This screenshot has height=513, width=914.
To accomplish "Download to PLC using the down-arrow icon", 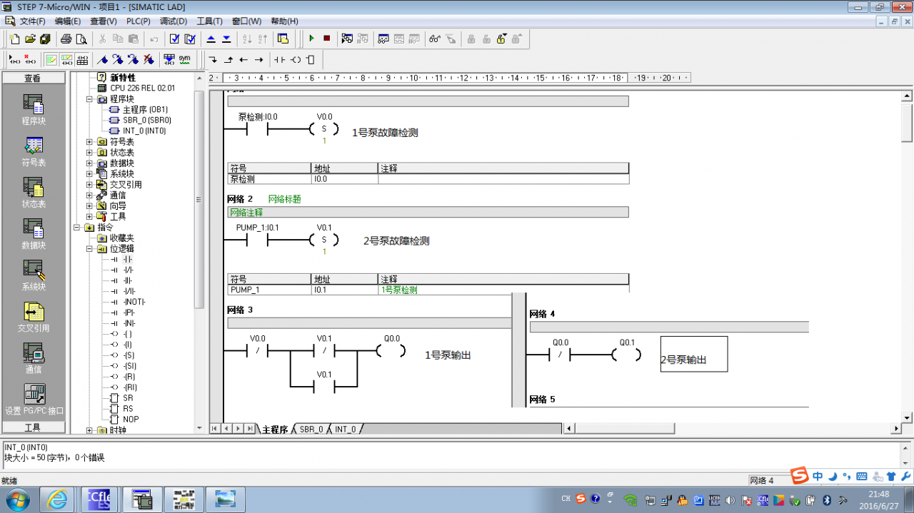I will 226,39.
